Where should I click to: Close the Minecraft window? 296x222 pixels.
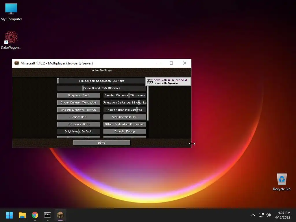click(185, 63)
